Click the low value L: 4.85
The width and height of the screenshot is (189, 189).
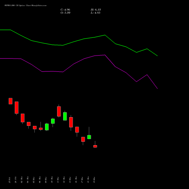[x=96, y=13]
